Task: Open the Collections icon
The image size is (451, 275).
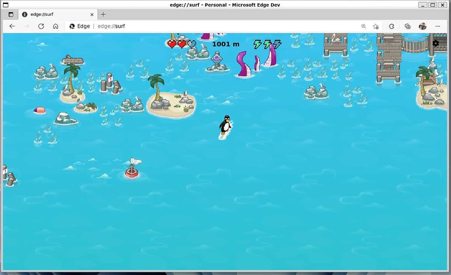Action: click(x=407, y=26)
